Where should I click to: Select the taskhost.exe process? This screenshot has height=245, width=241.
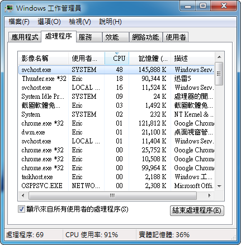[x=116, y=177]
